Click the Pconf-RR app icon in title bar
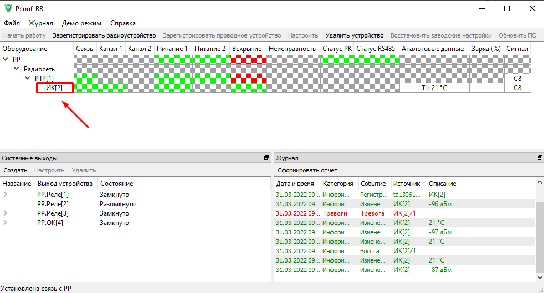The image size is (544, 293). coord(7,8)
